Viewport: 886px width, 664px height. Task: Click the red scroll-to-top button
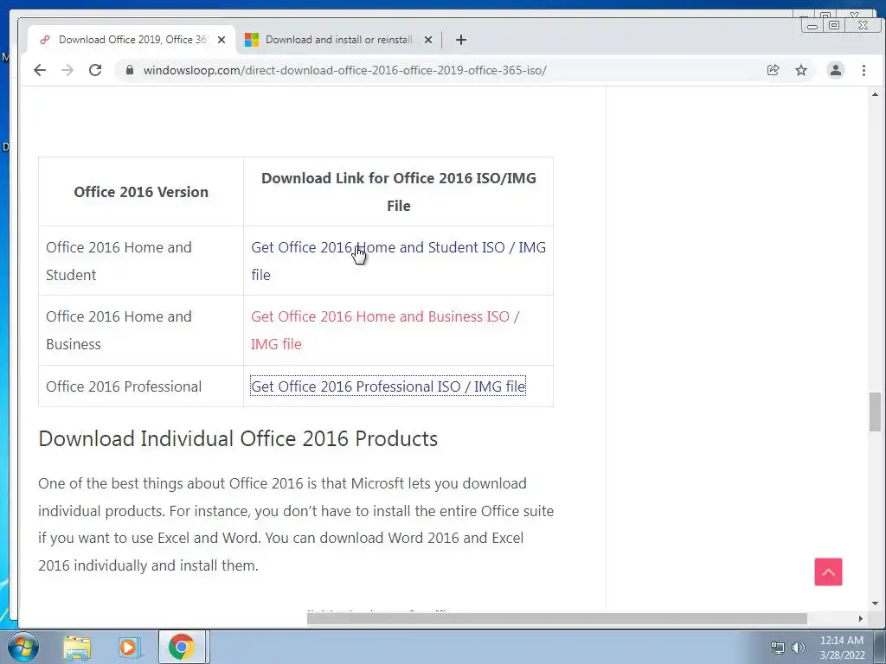pos(828,572)
